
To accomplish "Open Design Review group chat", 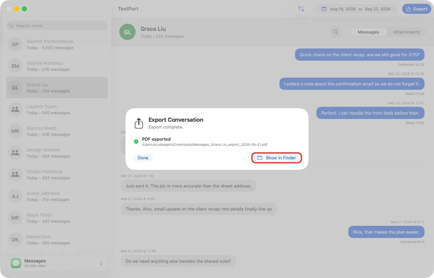I will tap(57, 153).
